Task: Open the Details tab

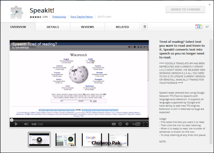Action: pyautogui.click(x=53, y=27)
